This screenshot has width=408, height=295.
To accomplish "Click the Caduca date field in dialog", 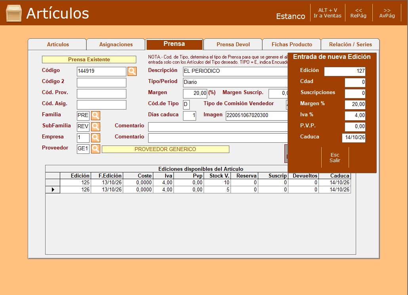I will [x=354, y=138].
